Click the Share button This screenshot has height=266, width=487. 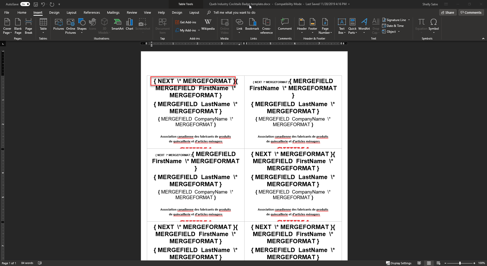[x=448, y=12]
